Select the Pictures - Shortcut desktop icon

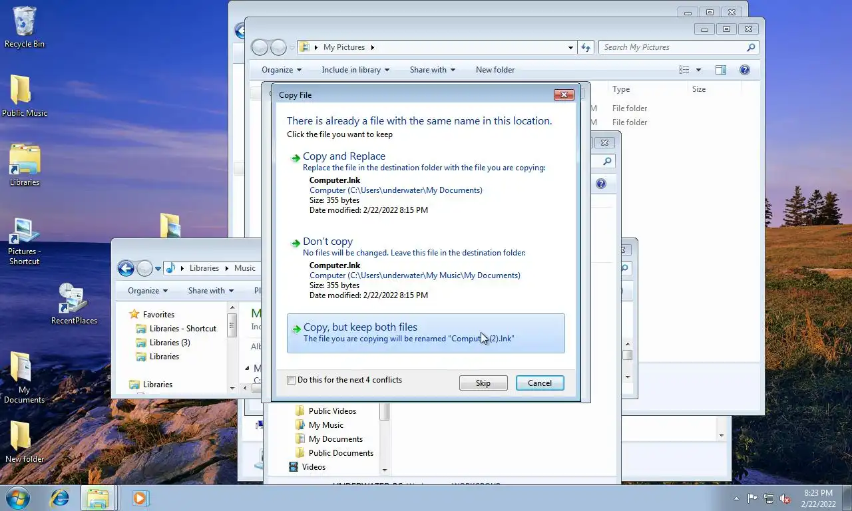(x=25, y=242)
